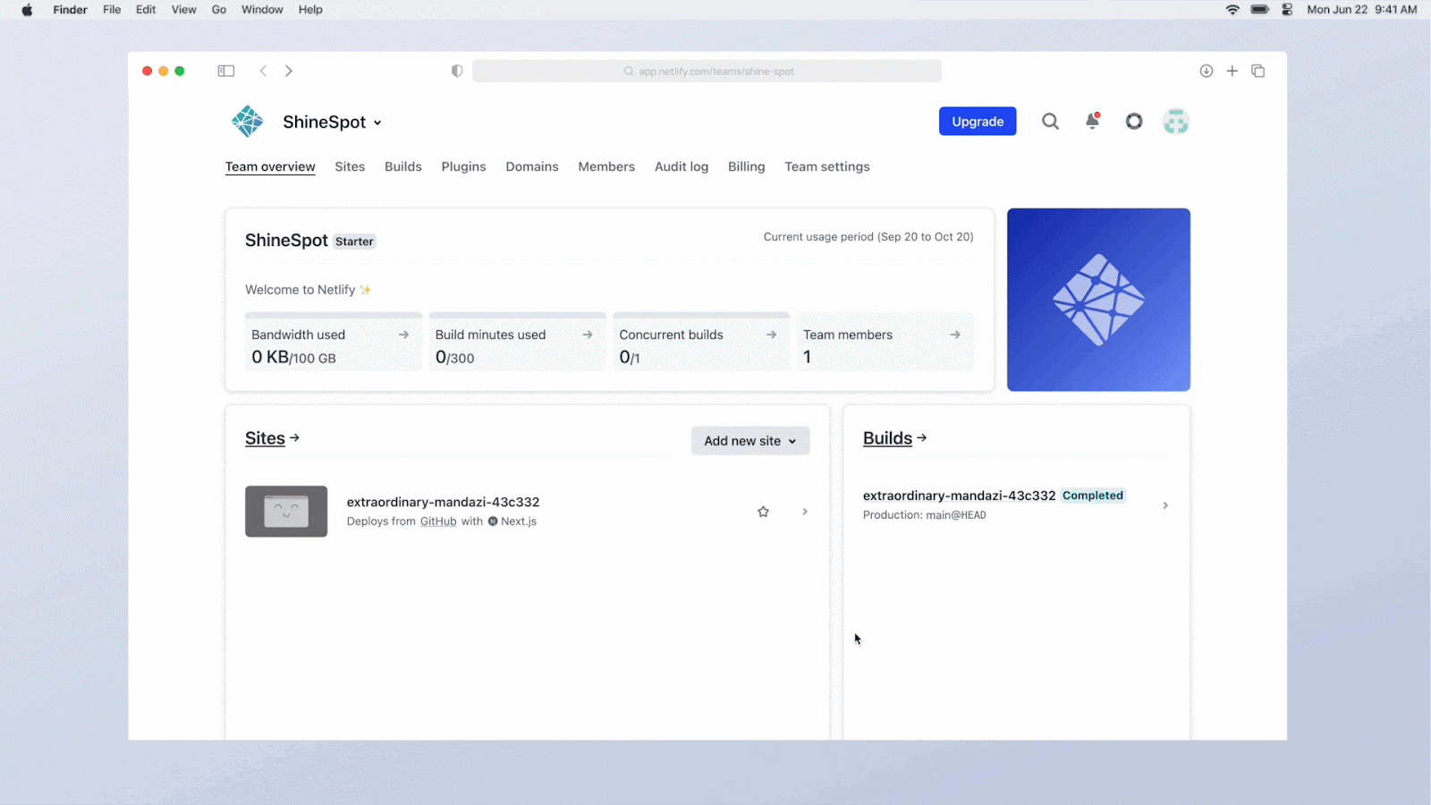
Task: Open the View menu
Action: tap(183, 10)
